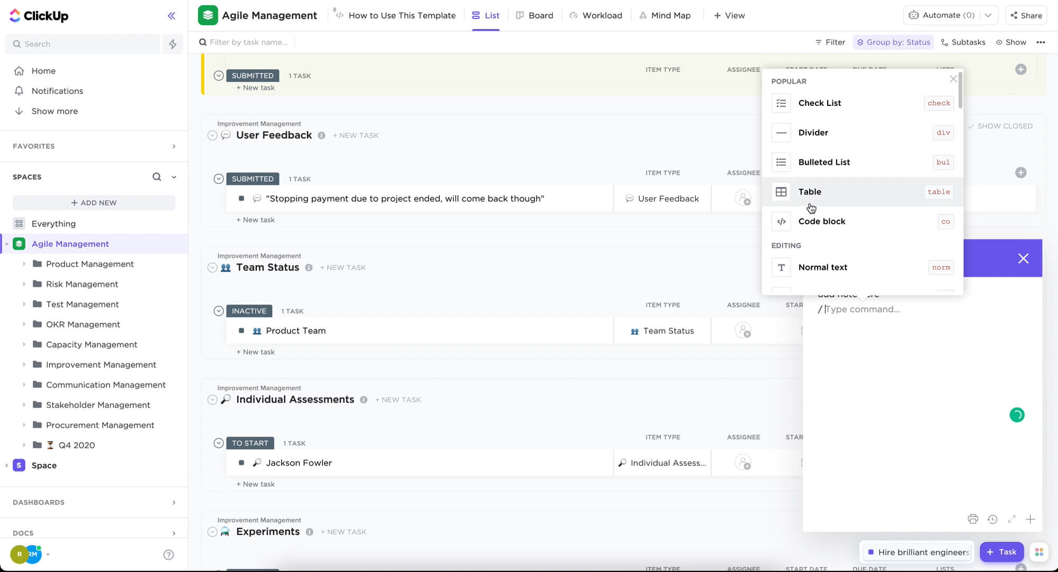Open the Subtasks options
This screenshot has width=1058, height=572.
click(x=963, y=42)
